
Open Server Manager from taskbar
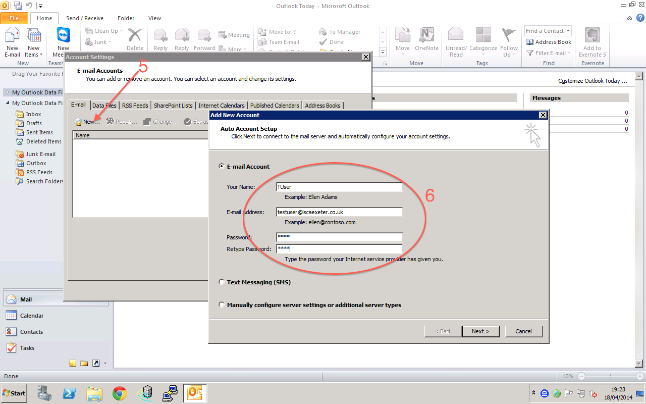click(44, 393)
